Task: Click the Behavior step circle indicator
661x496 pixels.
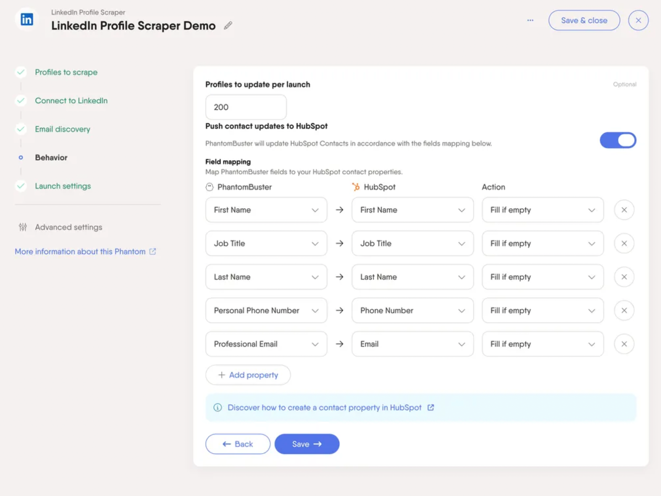Action: point(21,158)
